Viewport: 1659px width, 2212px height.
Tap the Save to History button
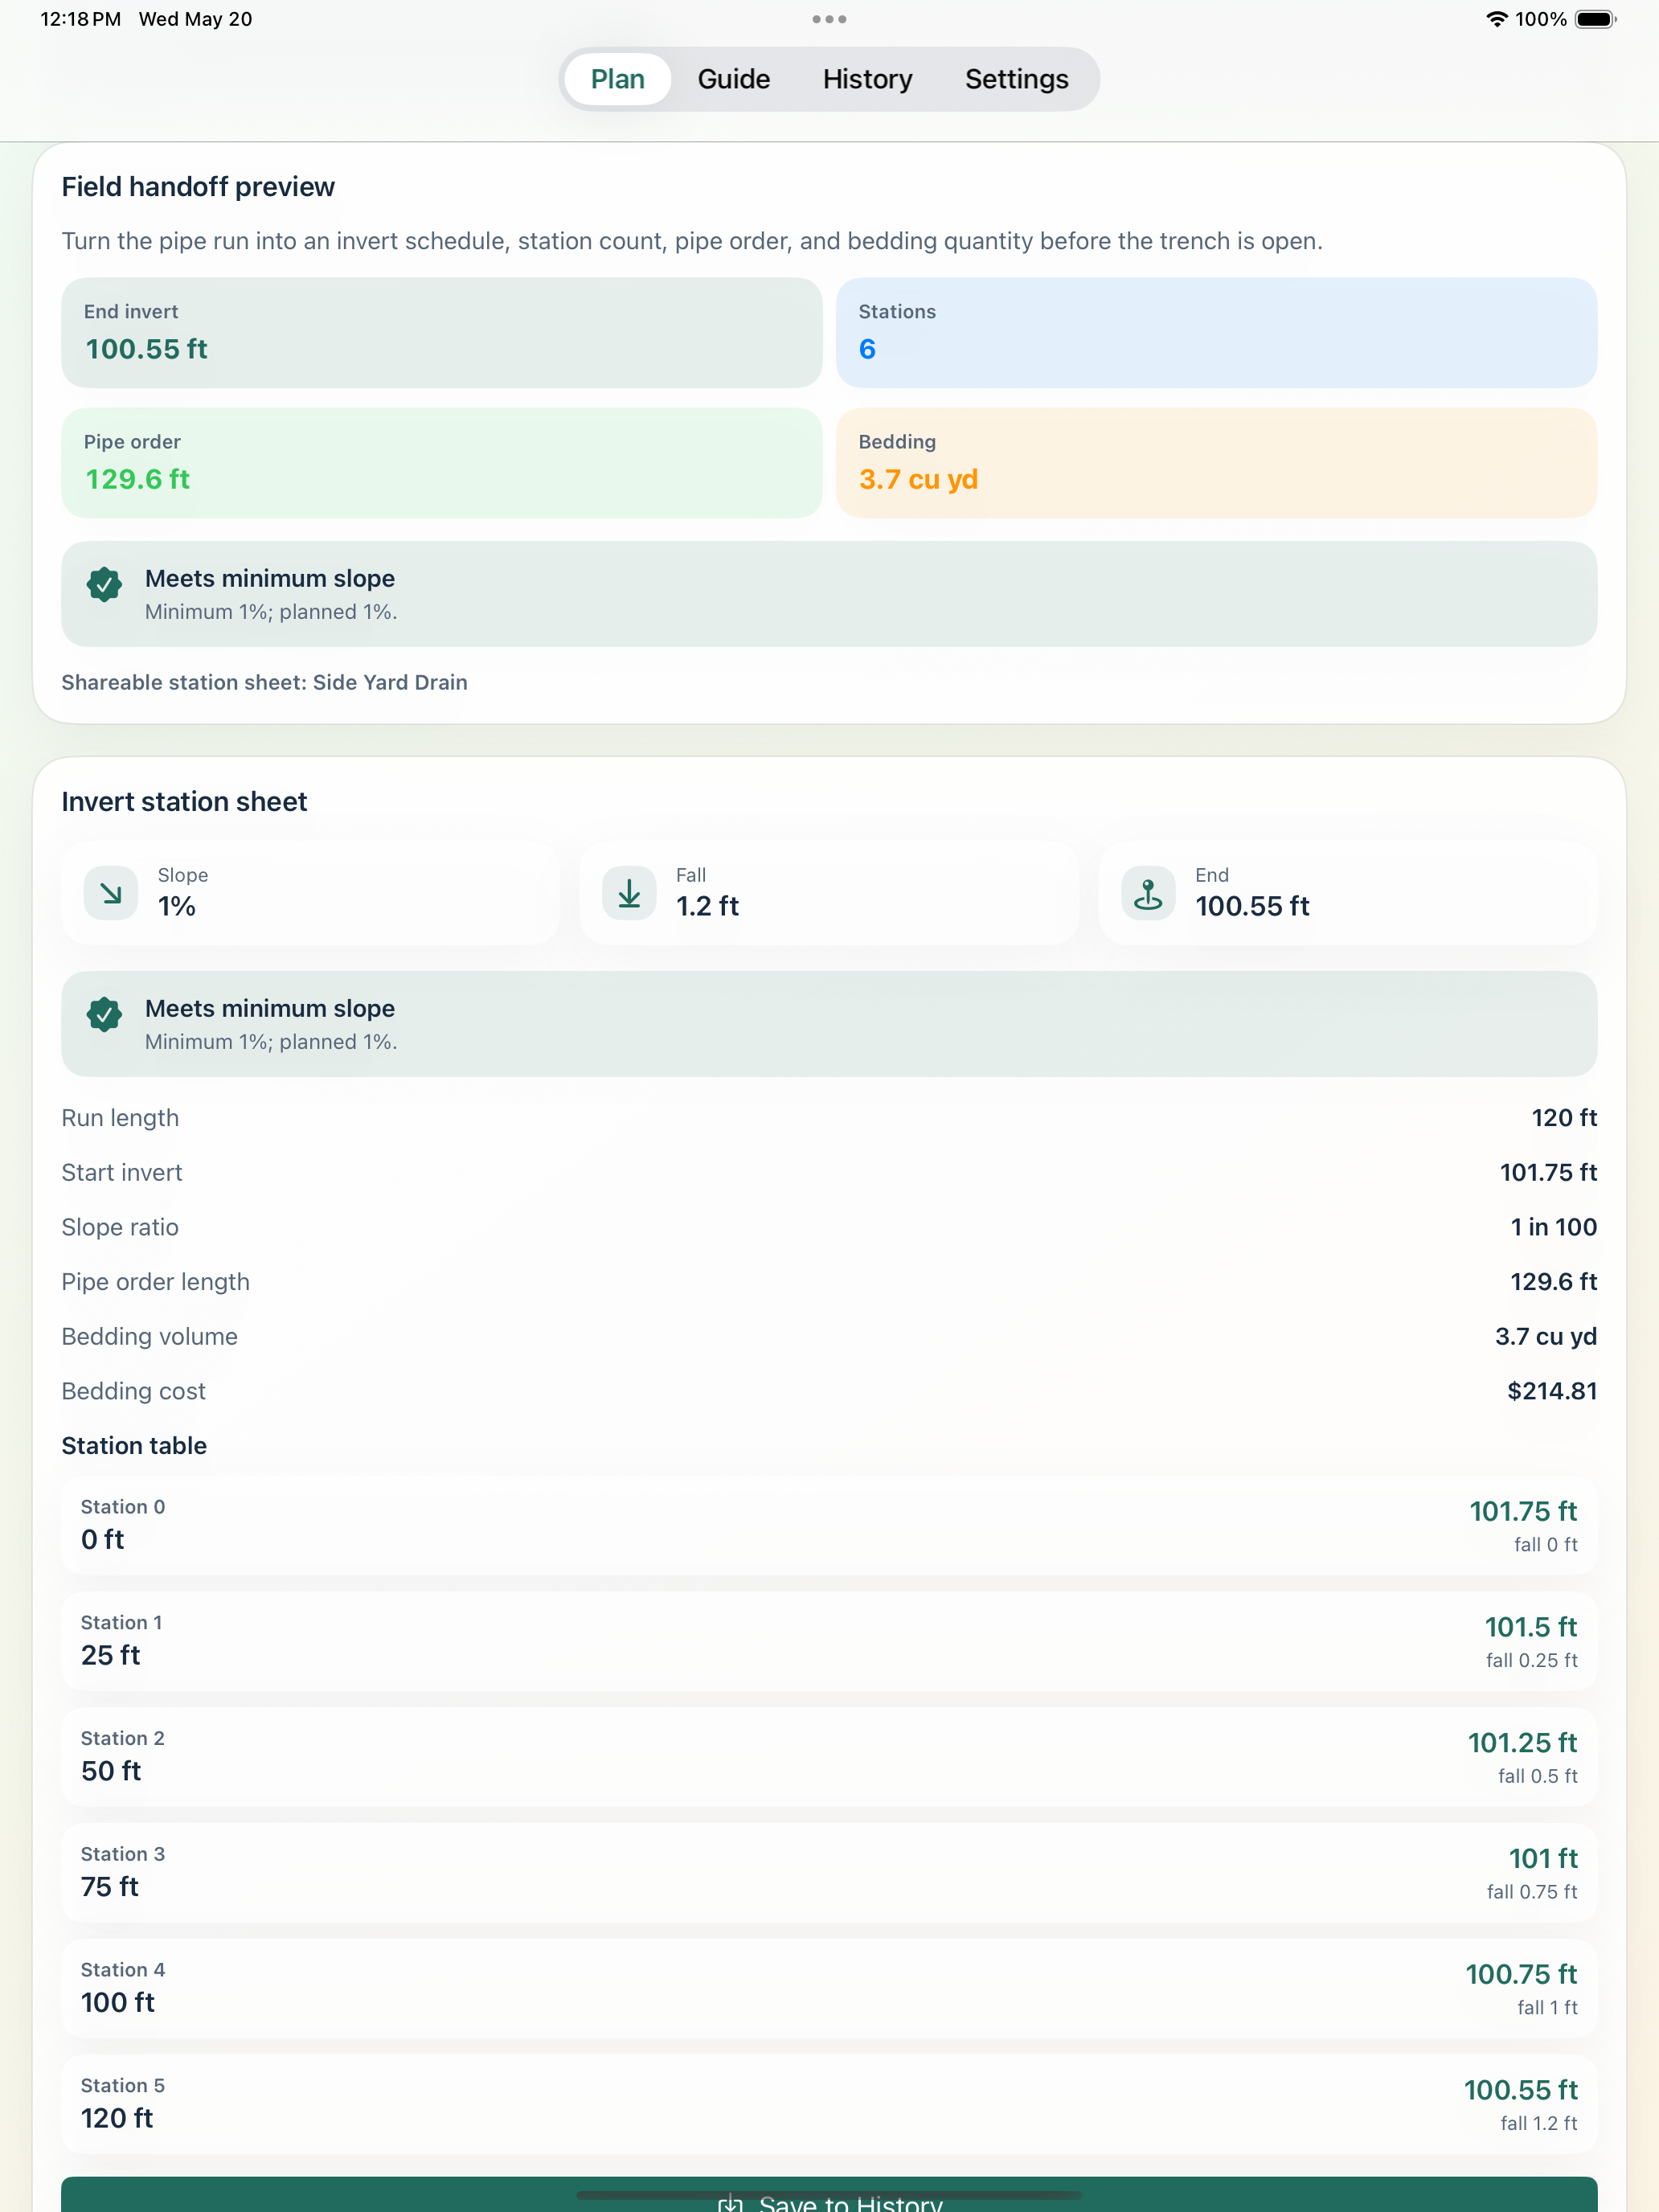click(829, 2194)
